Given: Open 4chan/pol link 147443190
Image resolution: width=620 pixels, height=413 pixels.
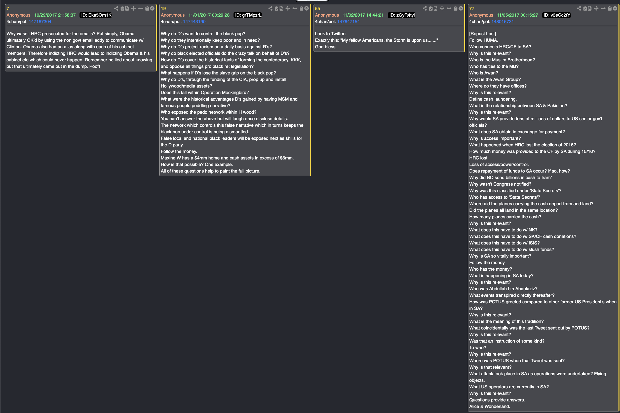Looking at the screenshot, I should [194, 22].
